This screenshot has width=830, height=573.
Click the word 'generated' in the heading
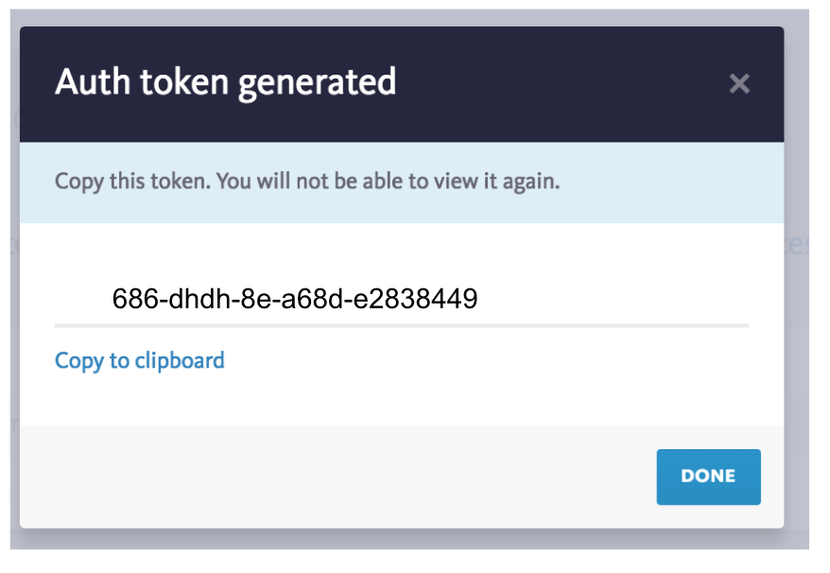tap(317, 83)
